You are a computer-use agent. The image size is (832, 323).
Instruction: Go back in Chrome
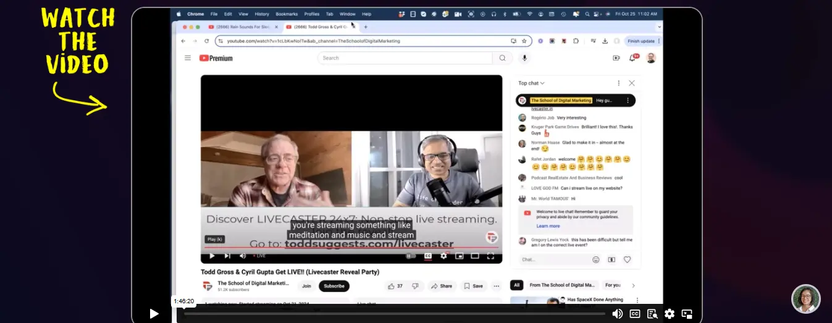183,41
